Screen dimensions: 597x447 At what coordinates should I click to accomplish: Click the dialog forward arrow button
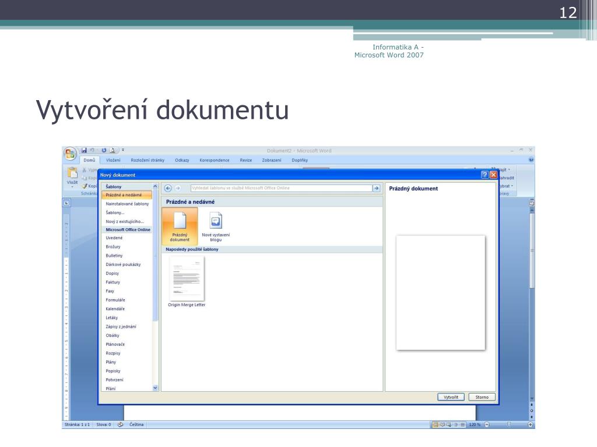(178, 188)
